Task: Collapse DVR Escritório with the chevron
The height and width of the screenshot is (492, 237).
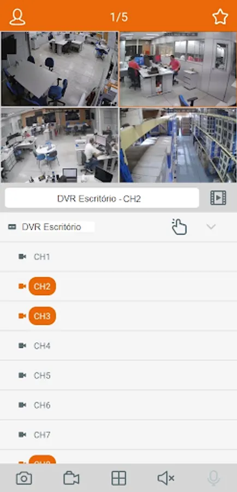Action: (x=211, y=226)
